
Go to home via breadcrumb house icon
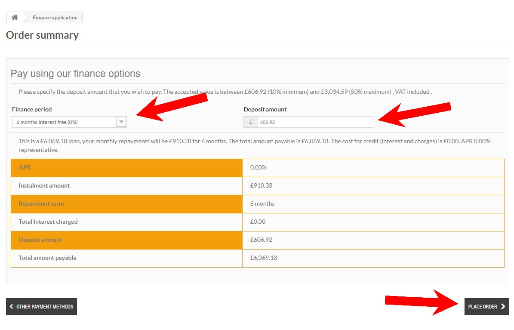(15, 17)
